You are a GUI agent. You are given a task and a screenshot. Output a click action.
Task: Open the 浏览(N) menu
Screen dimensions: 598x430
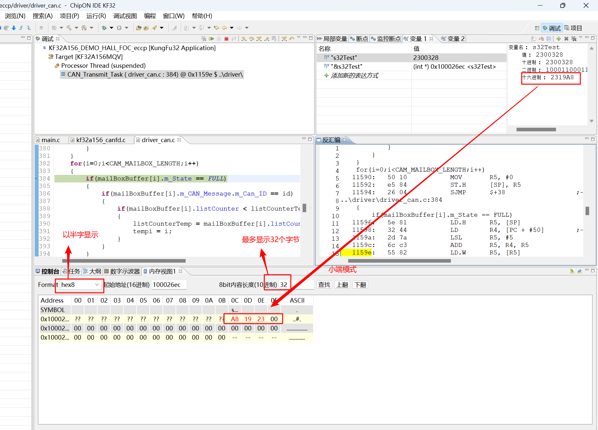15,16
